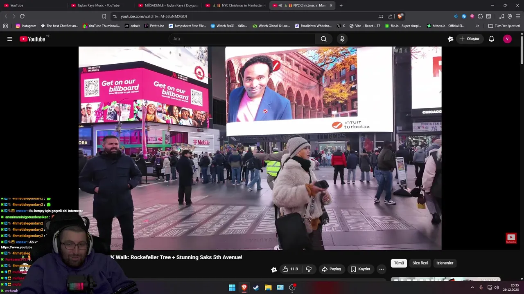The width and height of the screenshot is (524, 294).
Task: Select the Size özel filter chip
Action: point(420,263)
